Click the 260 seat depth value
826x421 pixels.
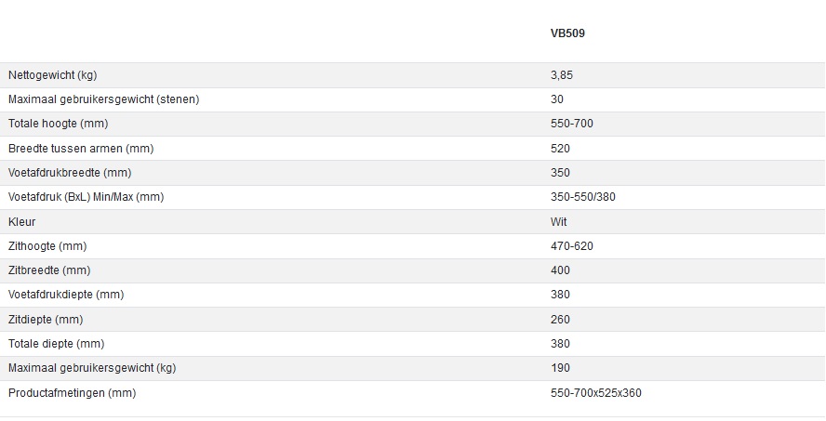click(561, 320)
